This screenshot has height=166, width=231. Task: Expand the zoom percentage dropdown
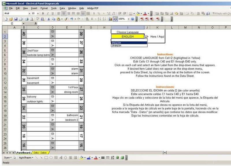point(128,19)
